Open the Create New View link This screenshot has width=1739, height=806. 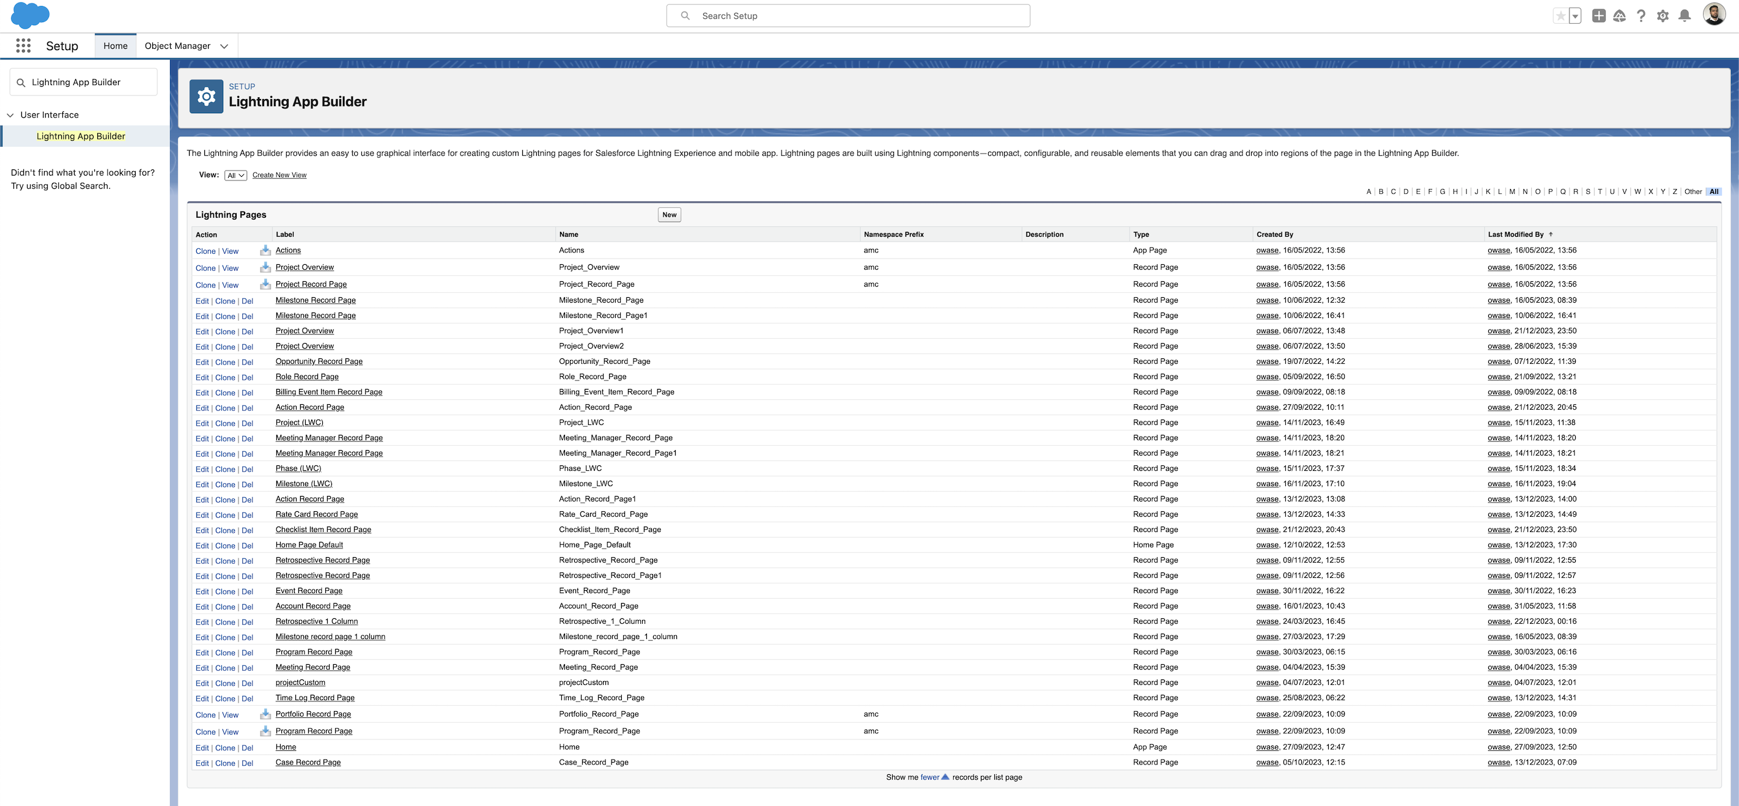pyautogui.click(x=279, y=175)
